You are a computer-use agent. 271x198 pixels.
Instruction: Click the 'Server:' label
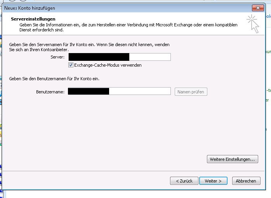[x=57, y=57]
